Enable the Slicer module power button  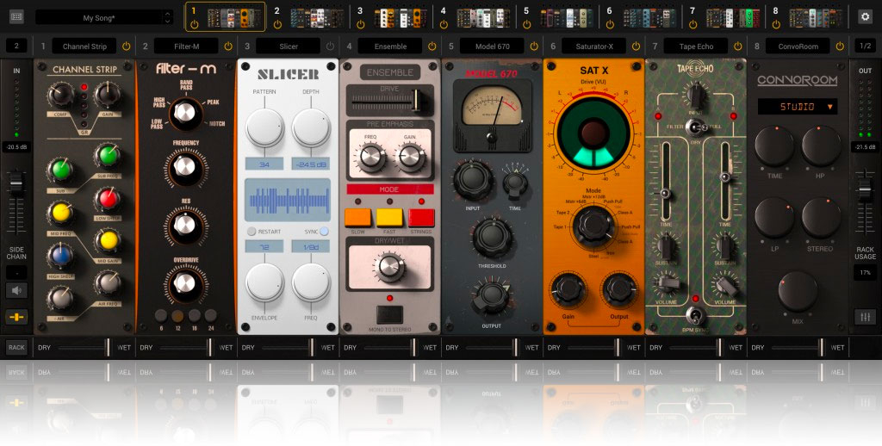(x=331, y=46)
